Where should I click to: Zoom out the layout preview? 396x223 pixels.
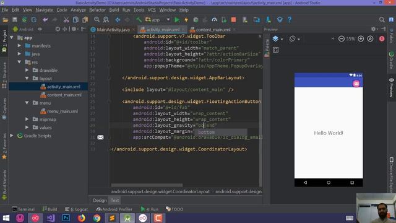click(x=342, y=39)
